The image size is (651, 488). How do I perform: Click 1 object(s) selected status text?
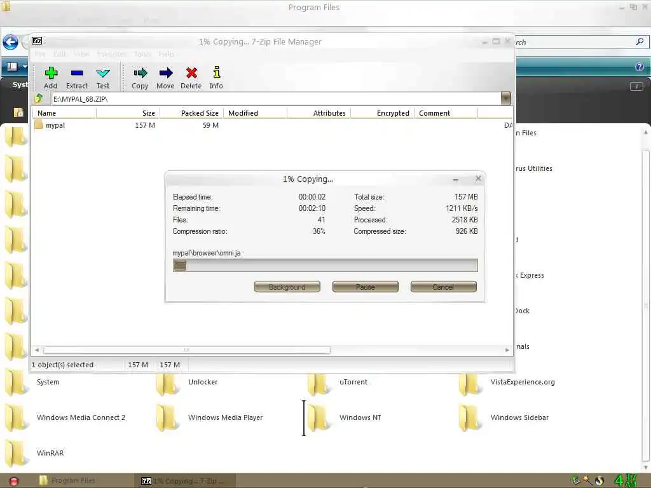(x=62, y=365)
